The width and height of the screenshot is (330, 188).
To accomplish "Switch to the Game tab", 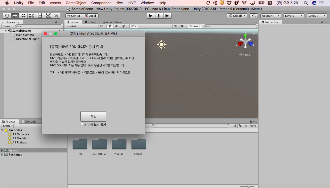I will click(90, 22).
